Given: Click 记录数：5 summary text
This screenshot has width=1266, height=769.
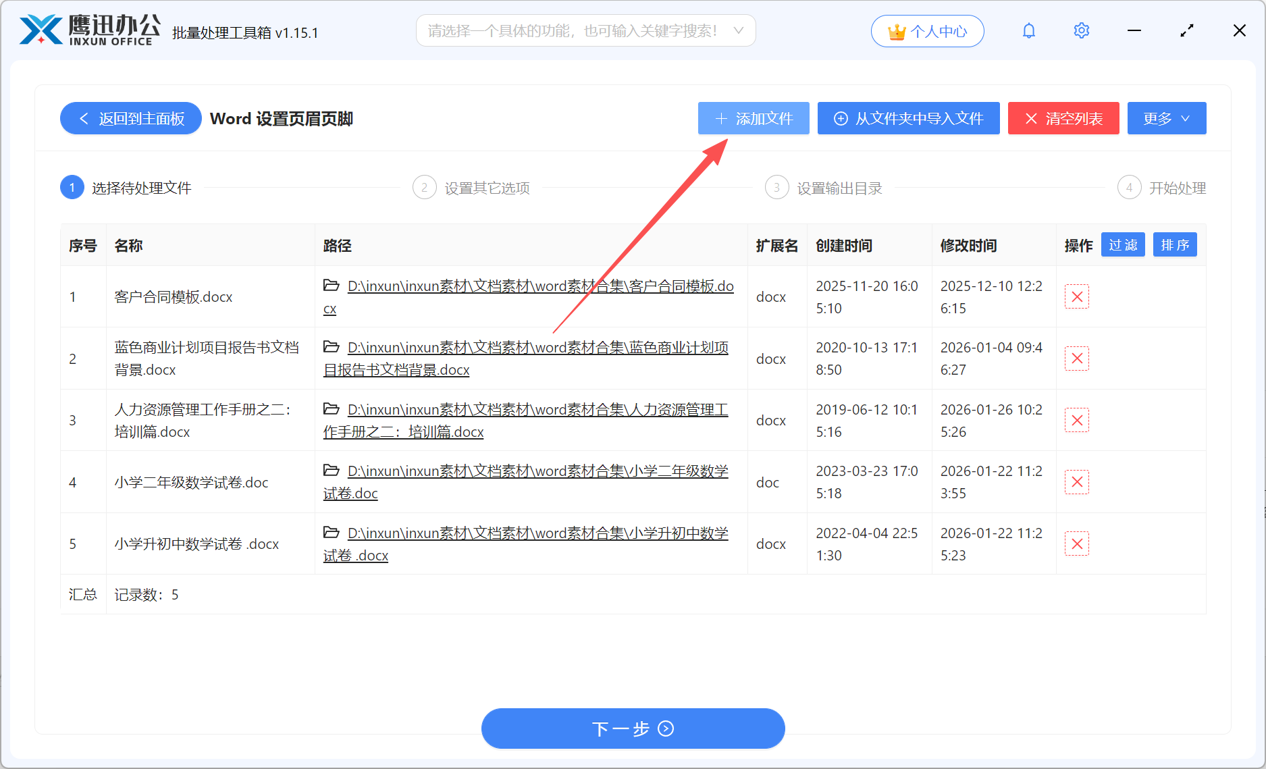Looking at the screenshot, I should [147, 595].
